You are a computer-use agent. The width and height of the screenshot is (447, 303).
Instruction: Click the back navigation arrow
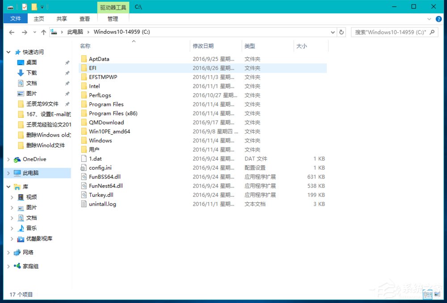12,32
